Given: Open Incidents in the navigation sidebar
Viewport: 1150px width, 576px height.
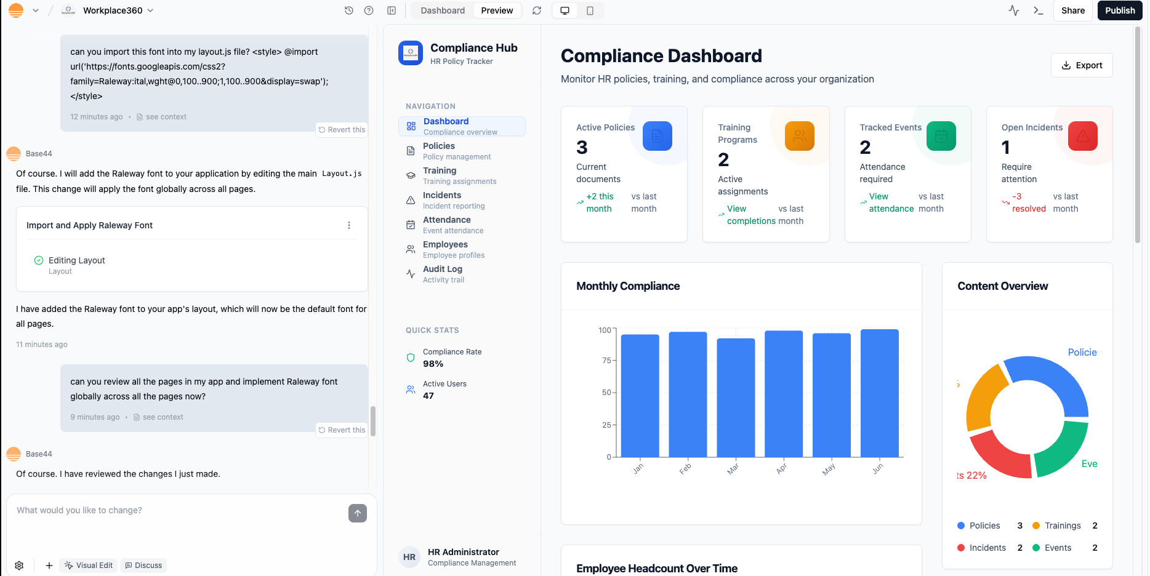Looking at the screenshot, I should [x=442, y=200].
